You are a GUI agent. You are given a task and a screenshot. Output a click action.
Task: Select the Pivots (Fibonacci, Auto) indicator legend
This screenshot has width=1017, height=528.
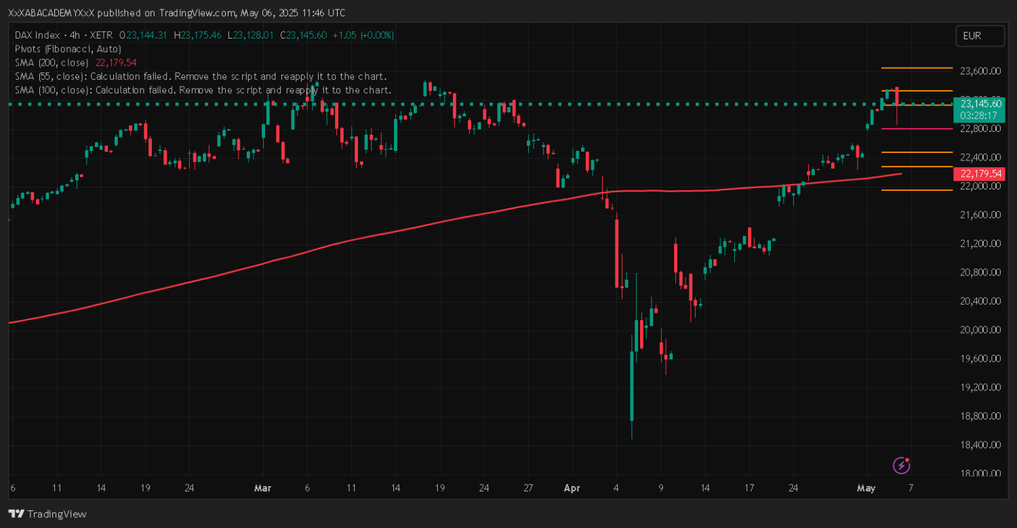click(68, 49)
